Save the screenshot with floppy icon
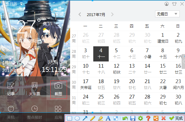Screen dimensions: 185x122 (x=133, y=118)
